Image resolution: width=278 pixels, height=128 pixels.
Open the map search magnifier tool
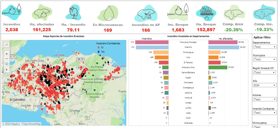click(7, 45)
